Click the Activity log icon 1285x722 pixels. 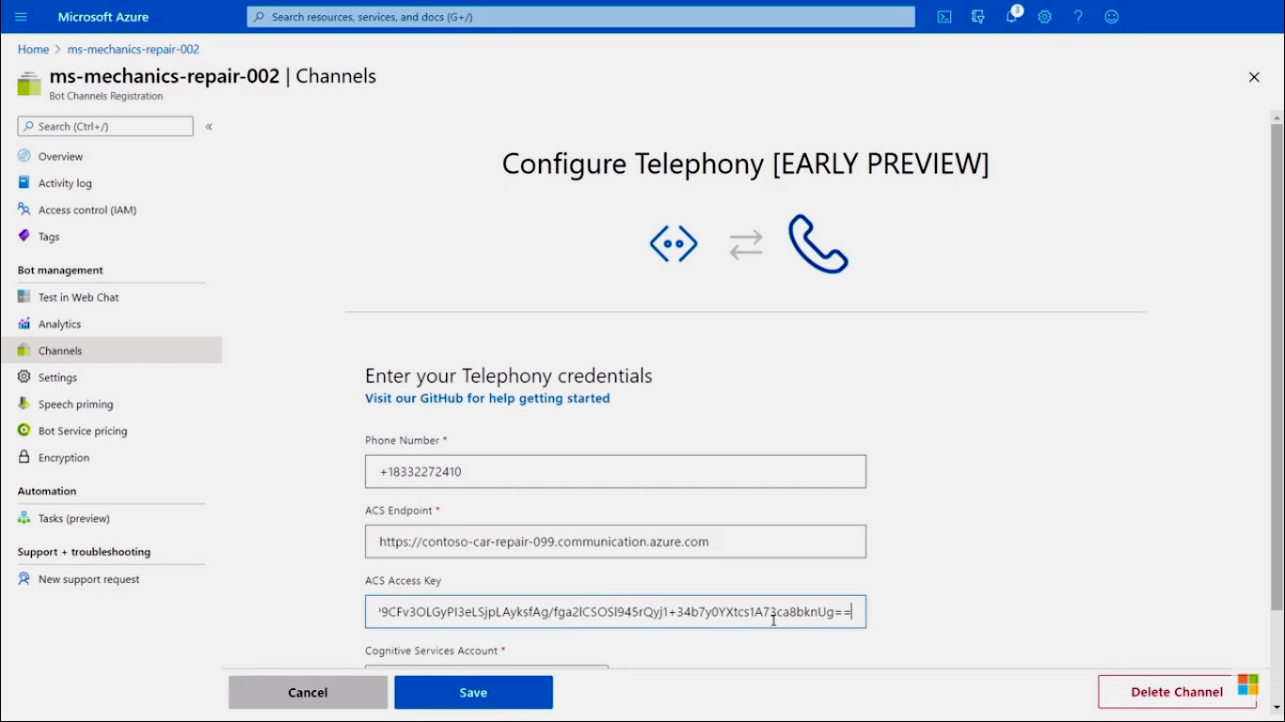[24, 182]
